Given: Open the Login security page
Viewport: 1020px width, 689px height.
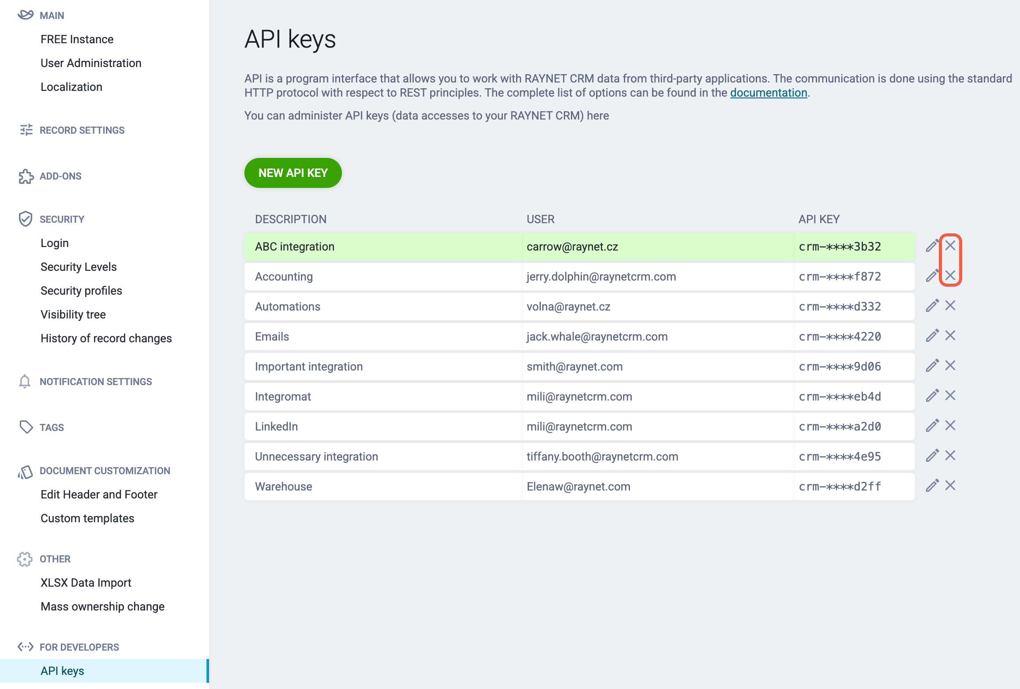Looking at the screenshot, I should (55, 243).
